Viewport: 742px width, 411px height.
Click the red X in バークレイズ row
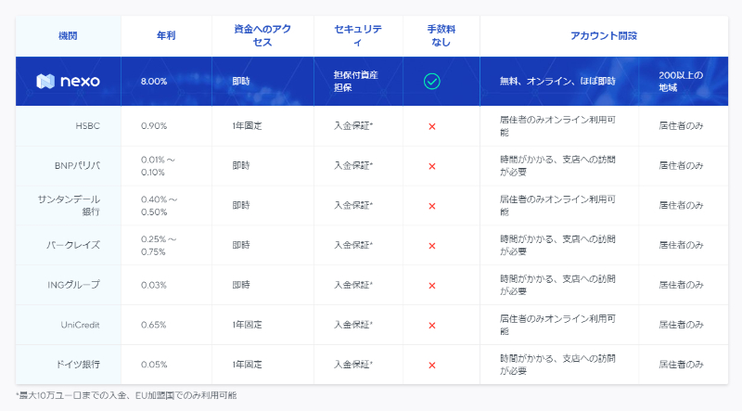point(431,246)
